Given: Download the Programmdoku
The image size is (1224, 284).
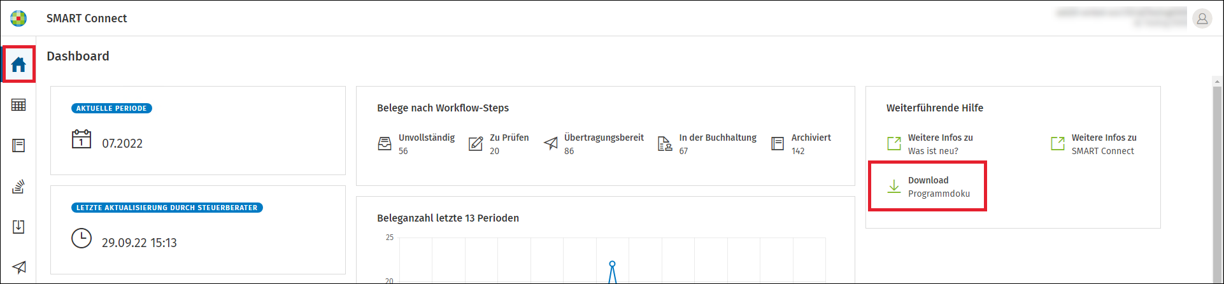Looking at the screenshot, I should point(929,187).
